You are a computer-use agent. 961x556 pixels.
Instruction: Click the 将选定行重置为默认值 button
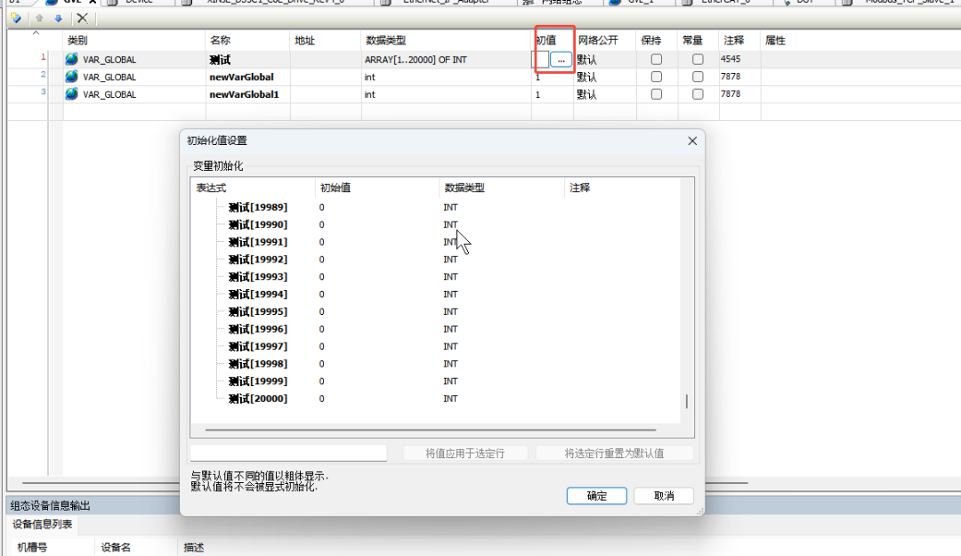click(614, 454)
